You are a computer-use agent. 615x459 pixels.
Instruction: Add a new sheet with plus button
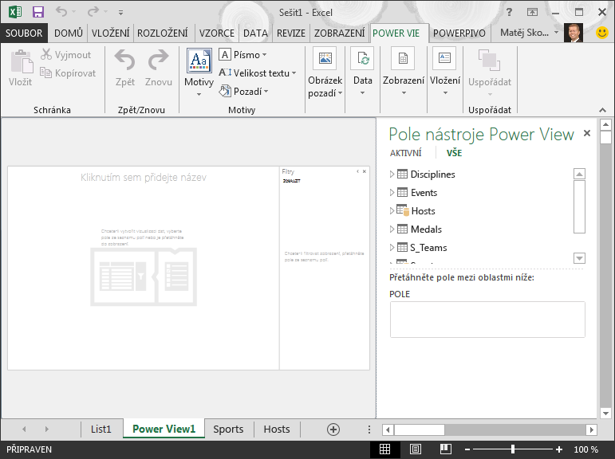(333, 430)
